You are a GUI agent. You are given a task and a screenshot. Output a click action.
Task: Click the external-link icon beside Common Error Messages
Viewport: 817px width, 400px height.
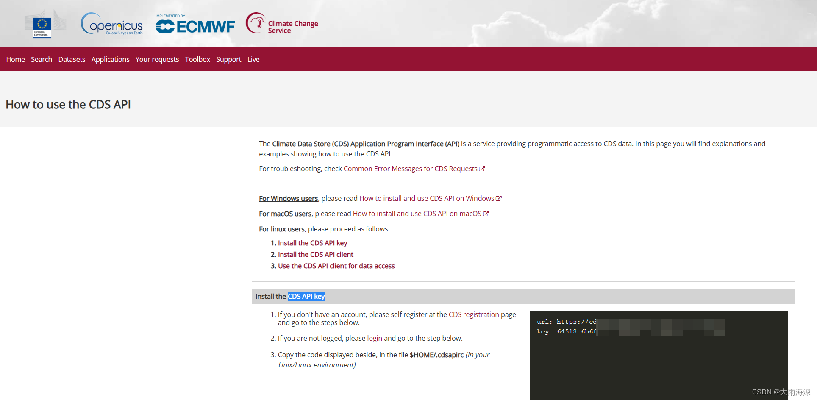[x=483, y=168]
